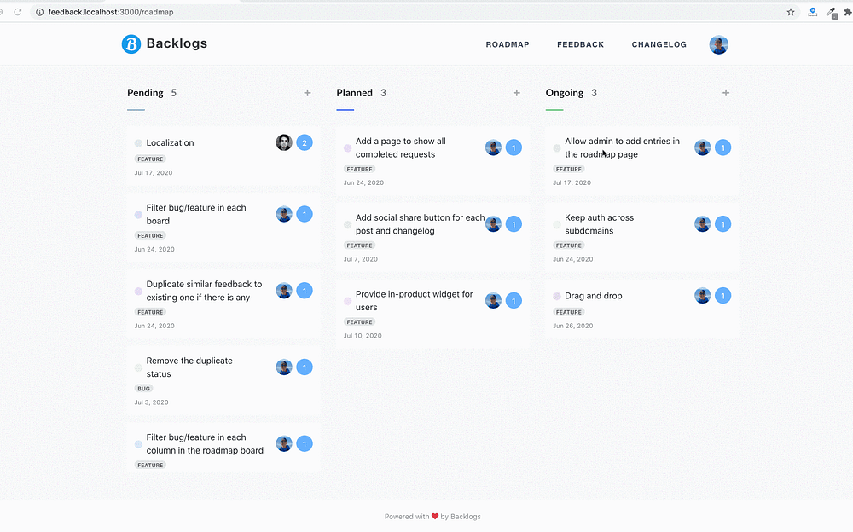Click the Backlogs link in footer
The width and height of the screenshot is (853, 532).
[465, 517]
